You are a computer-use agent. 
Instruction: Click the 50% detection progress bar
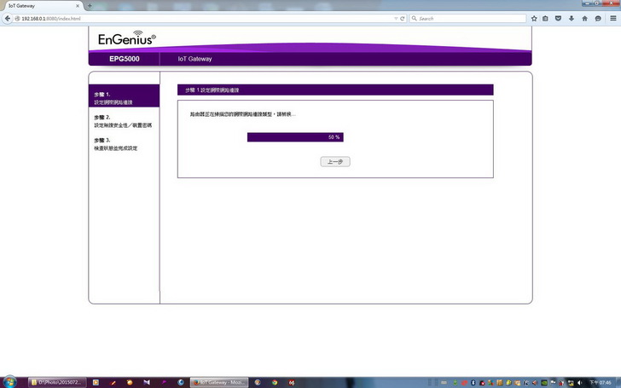click(294, 136)
